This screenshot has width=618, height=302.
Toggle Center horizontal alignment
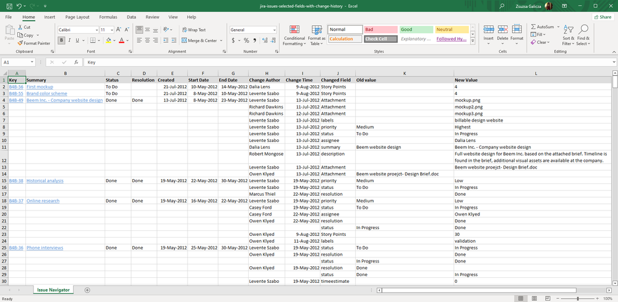click(x=147, y=40)
